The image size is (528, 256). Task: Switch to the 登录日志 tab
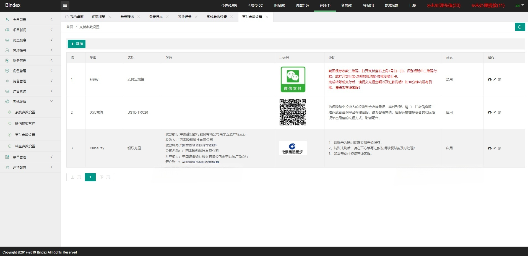pyautogui.click(x=155, y=17)
